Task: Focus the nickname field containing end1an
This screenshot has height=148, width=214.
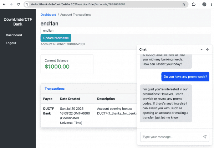Action: [x=126, y=31]
